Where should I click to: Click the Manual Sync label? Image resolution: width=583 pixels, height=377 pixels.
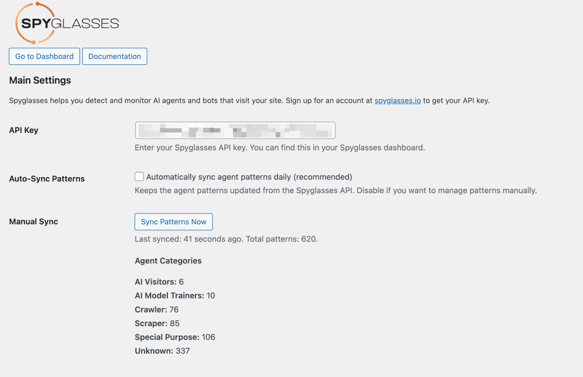coord(34,222)
